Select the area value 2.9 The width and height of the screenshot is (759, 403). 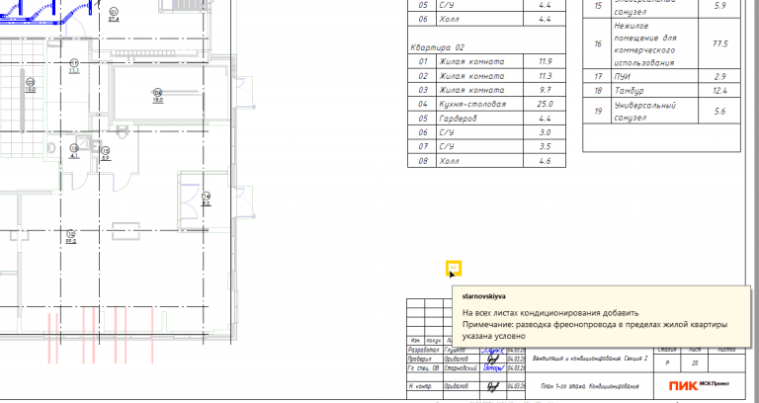(719, 76)
